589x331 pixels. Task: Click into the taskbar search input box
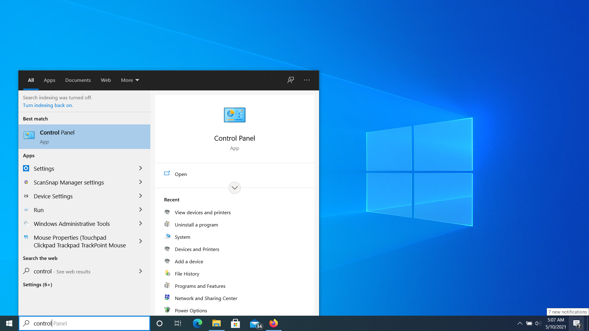(84, 323)
